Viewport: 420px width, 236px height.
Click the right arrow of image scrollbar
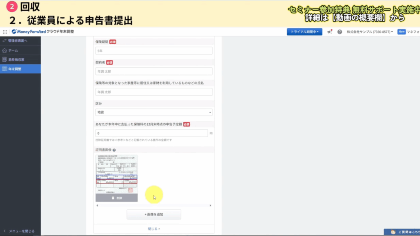210,205
